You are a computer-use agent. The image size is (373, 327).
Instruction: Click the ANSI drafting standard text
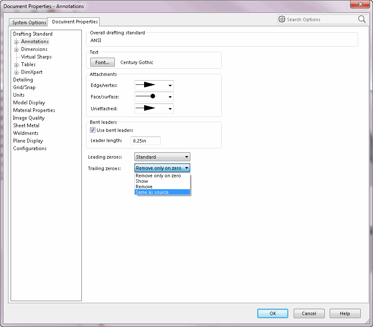tap(96, 40)
